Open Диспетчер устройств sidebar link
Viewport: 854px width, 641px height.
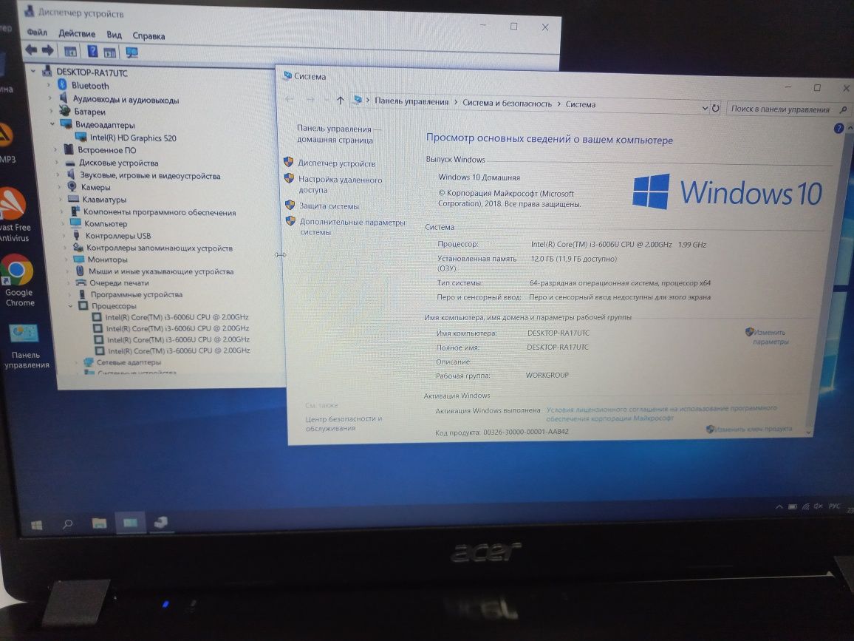tap(336, 163)
